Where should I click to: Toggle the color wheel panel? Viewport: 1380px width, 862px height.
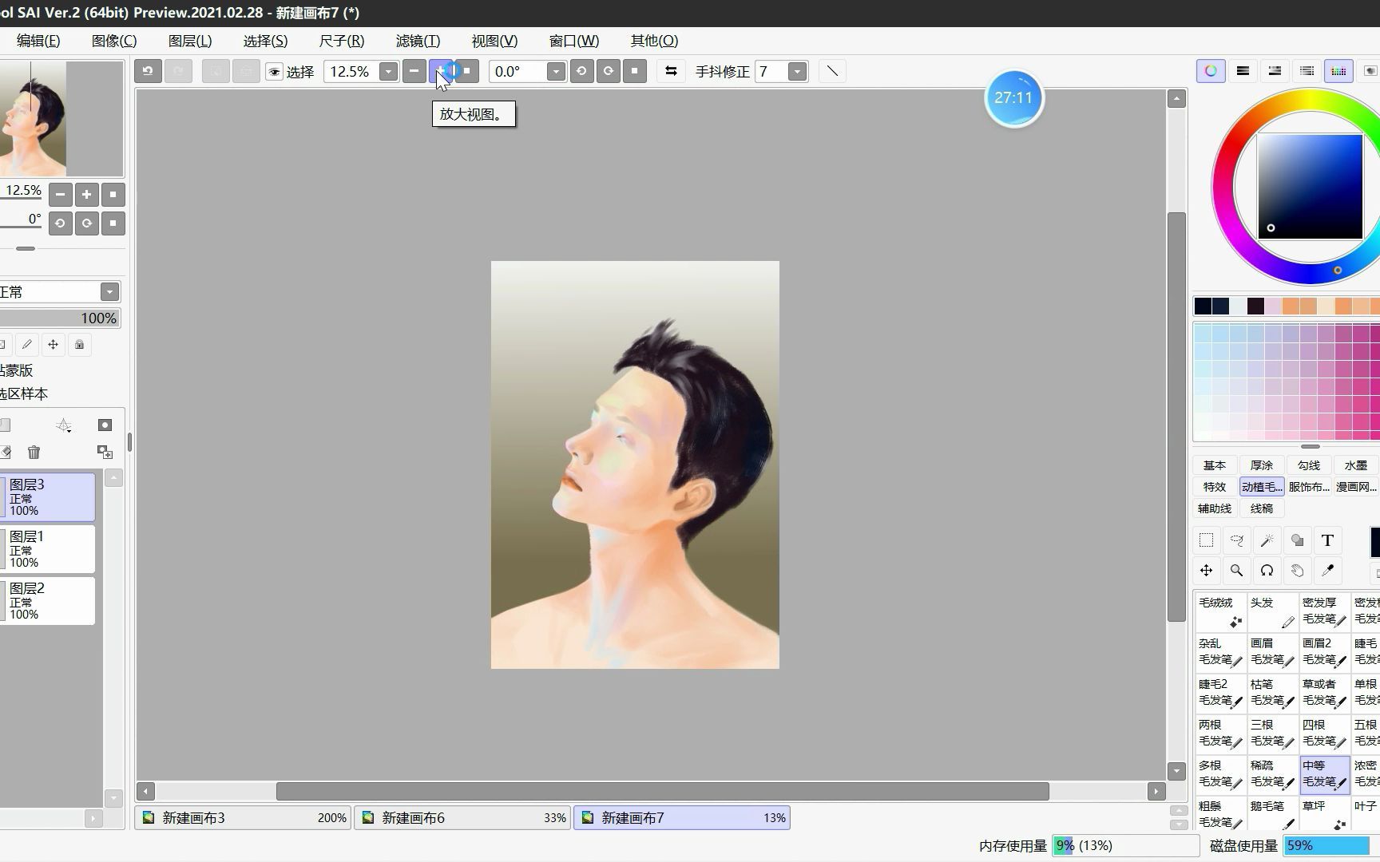tap(1211, 71)
